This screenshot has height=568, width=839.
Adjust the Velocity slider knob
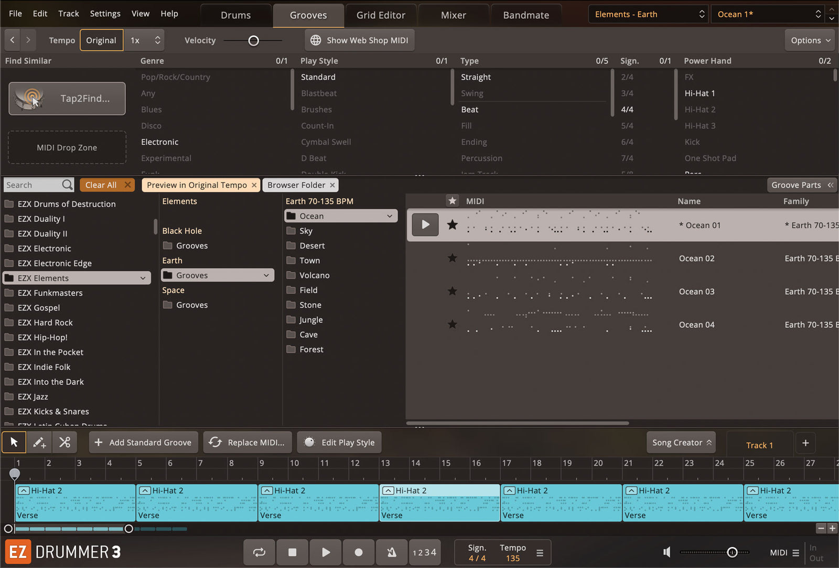click(253, 40)
